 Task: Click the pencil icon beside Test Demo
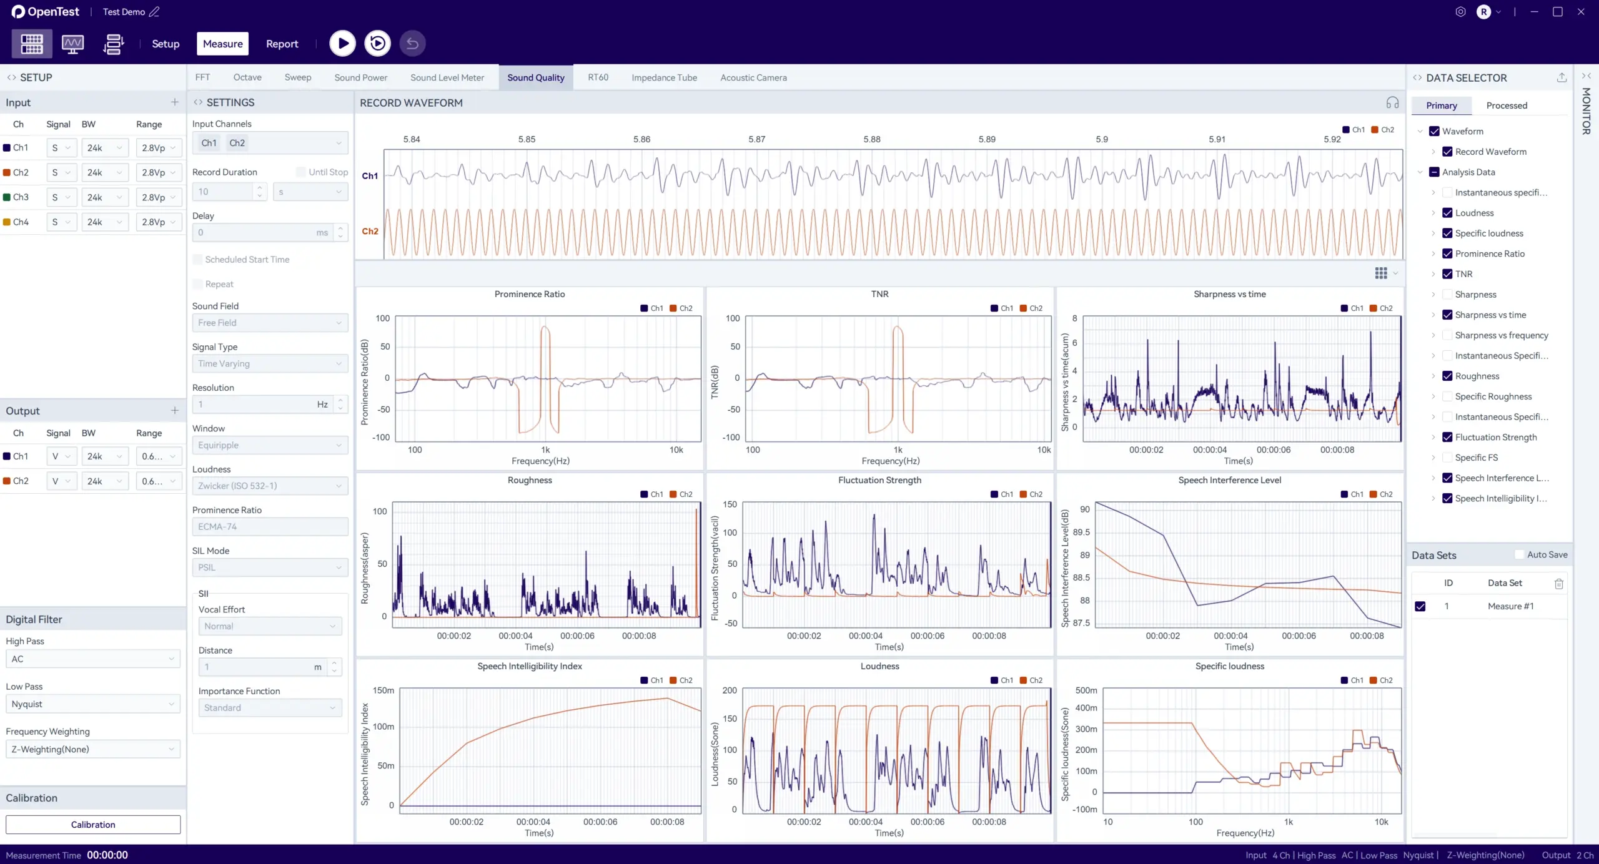pos(154,12)
